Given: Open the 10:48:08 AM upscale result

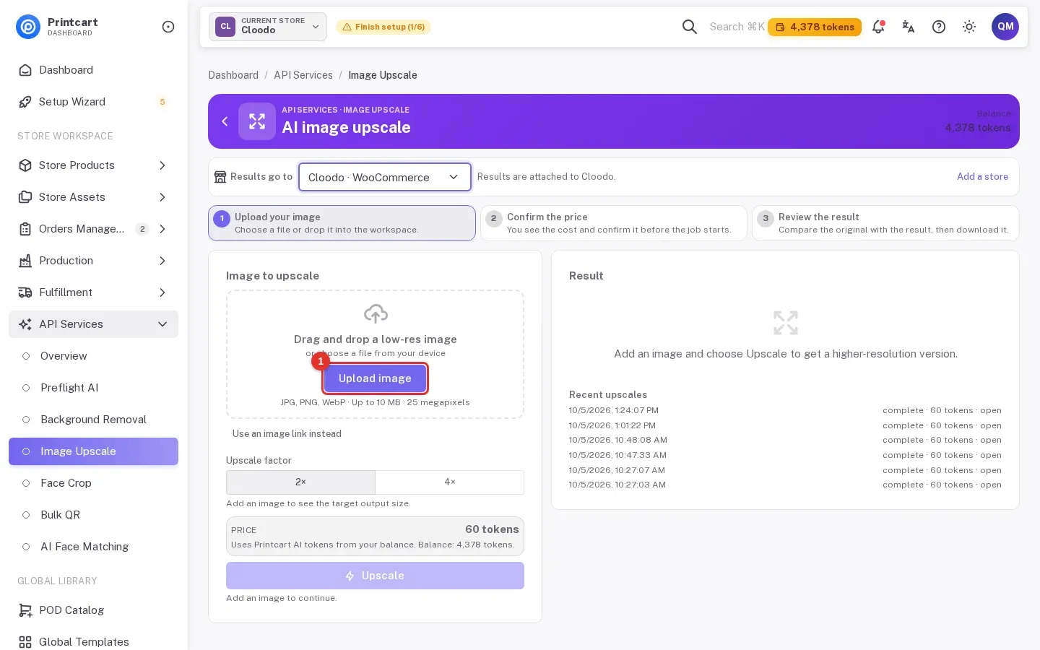Looking at the screenshot, I should tap(991, 440).
